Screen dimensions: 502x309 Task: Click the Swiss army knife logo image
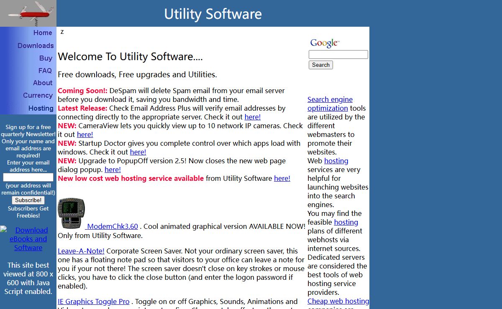pyautogui.click(x=28, y=13)
